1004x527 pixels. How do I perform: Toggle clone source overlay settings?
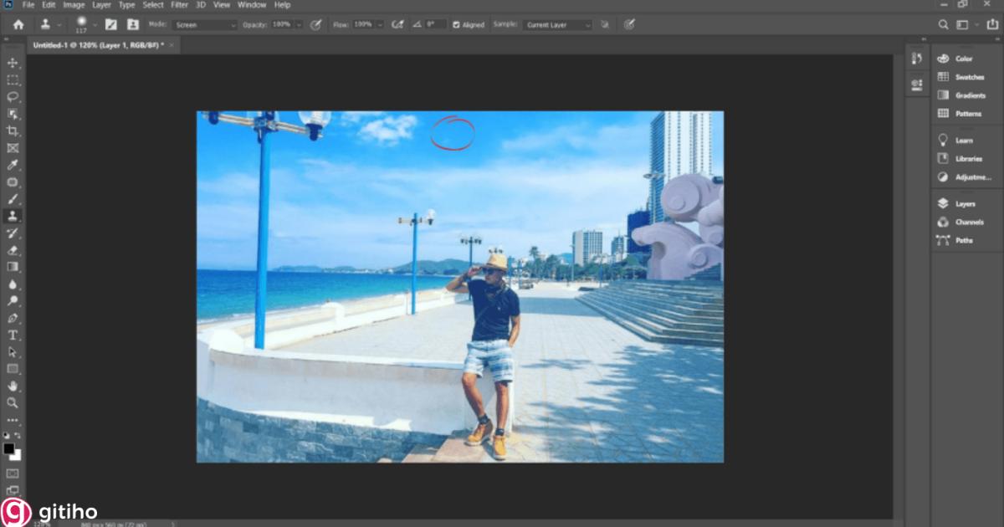click(604, 24)
